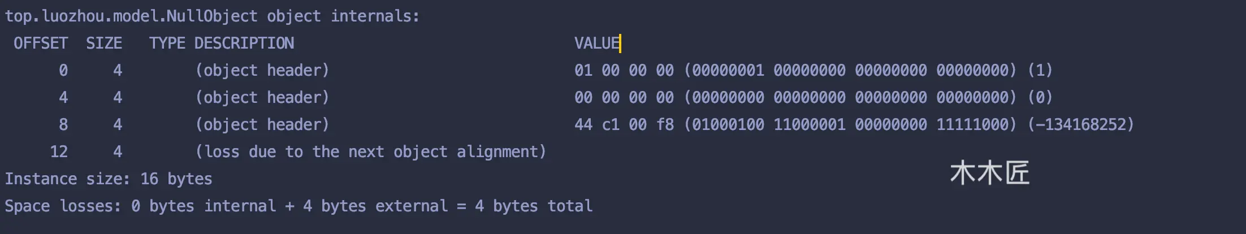This screenshot has width=1246, height=234.
Task: Click the Instance size: 16 bytes line
Action: [109, 179]
